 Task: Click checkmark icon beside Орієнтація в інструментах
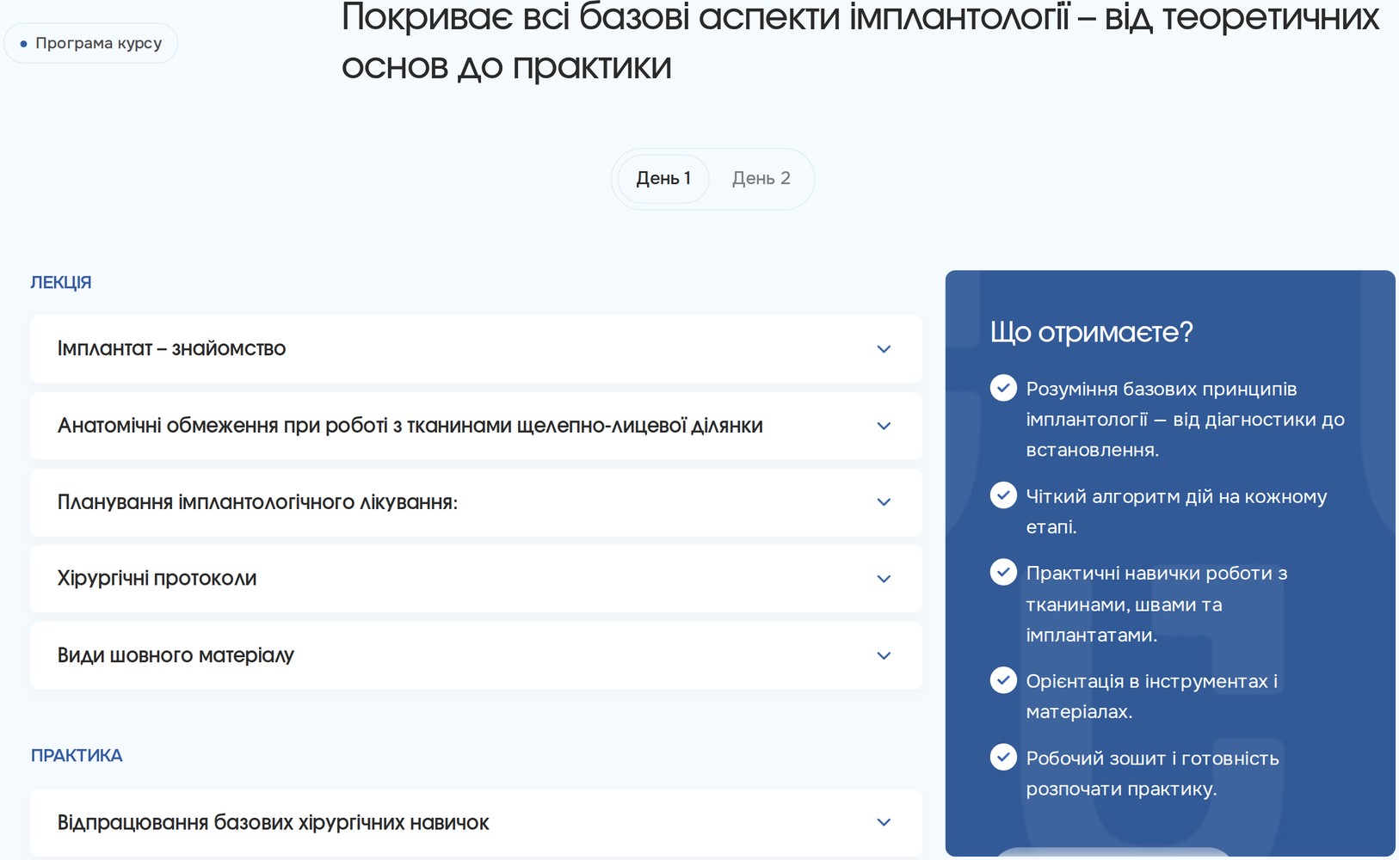pyautogui.click(x=1003, y=680)
